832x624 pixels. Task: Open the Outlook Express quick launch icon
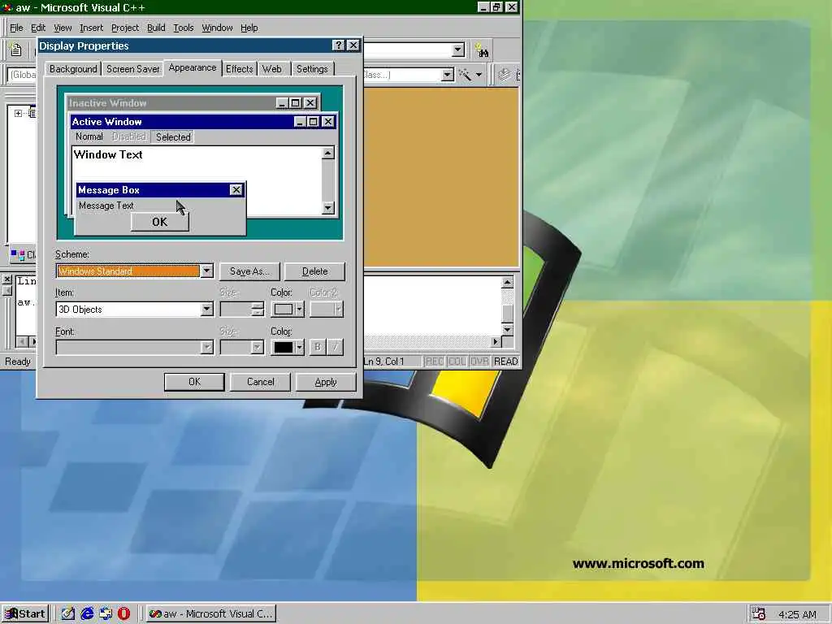click(x=106, y=613)
